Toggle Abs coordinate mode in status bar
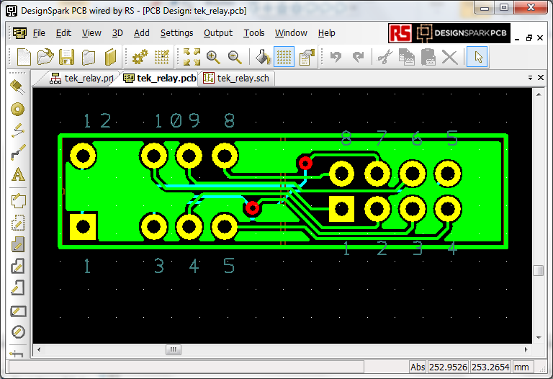This screenshot has height=379, width=553. coord(418,367)
